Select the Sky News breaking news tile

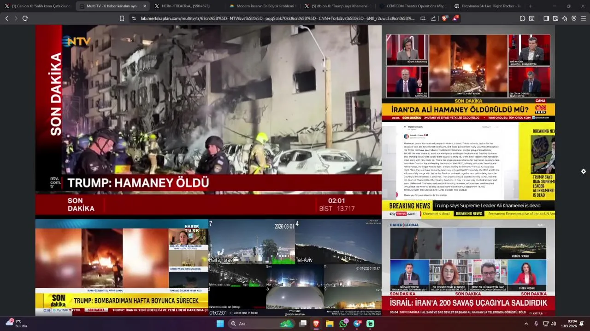point(468,170)
